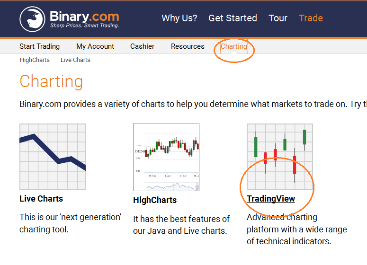The image size is (367, 265).
Task: Click the underlined TradingView link
Action: 271,199
